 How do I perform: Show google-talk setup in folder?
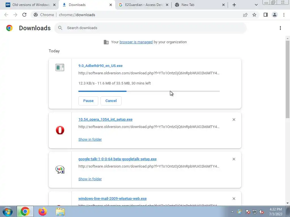pos(90,179)
